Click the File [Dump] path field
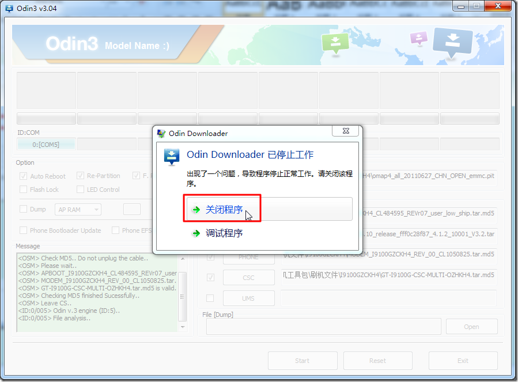518x382 pixels. point(324,327)
